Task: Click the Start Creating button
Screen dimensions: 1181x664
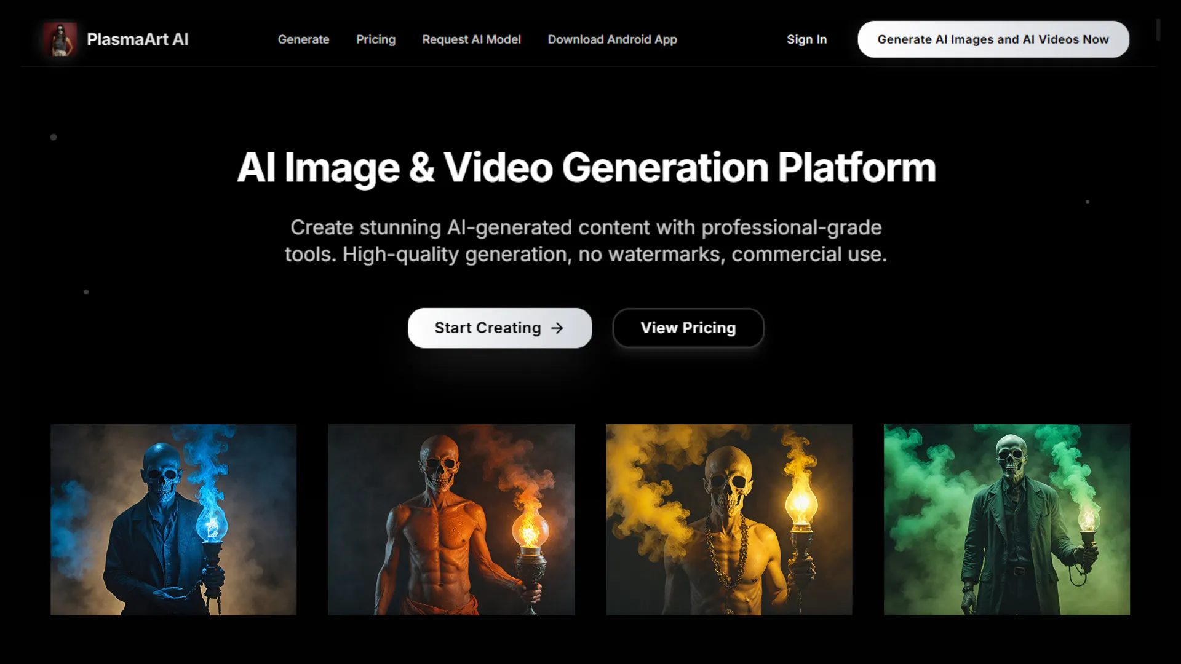Action: [x=499, y=328]
